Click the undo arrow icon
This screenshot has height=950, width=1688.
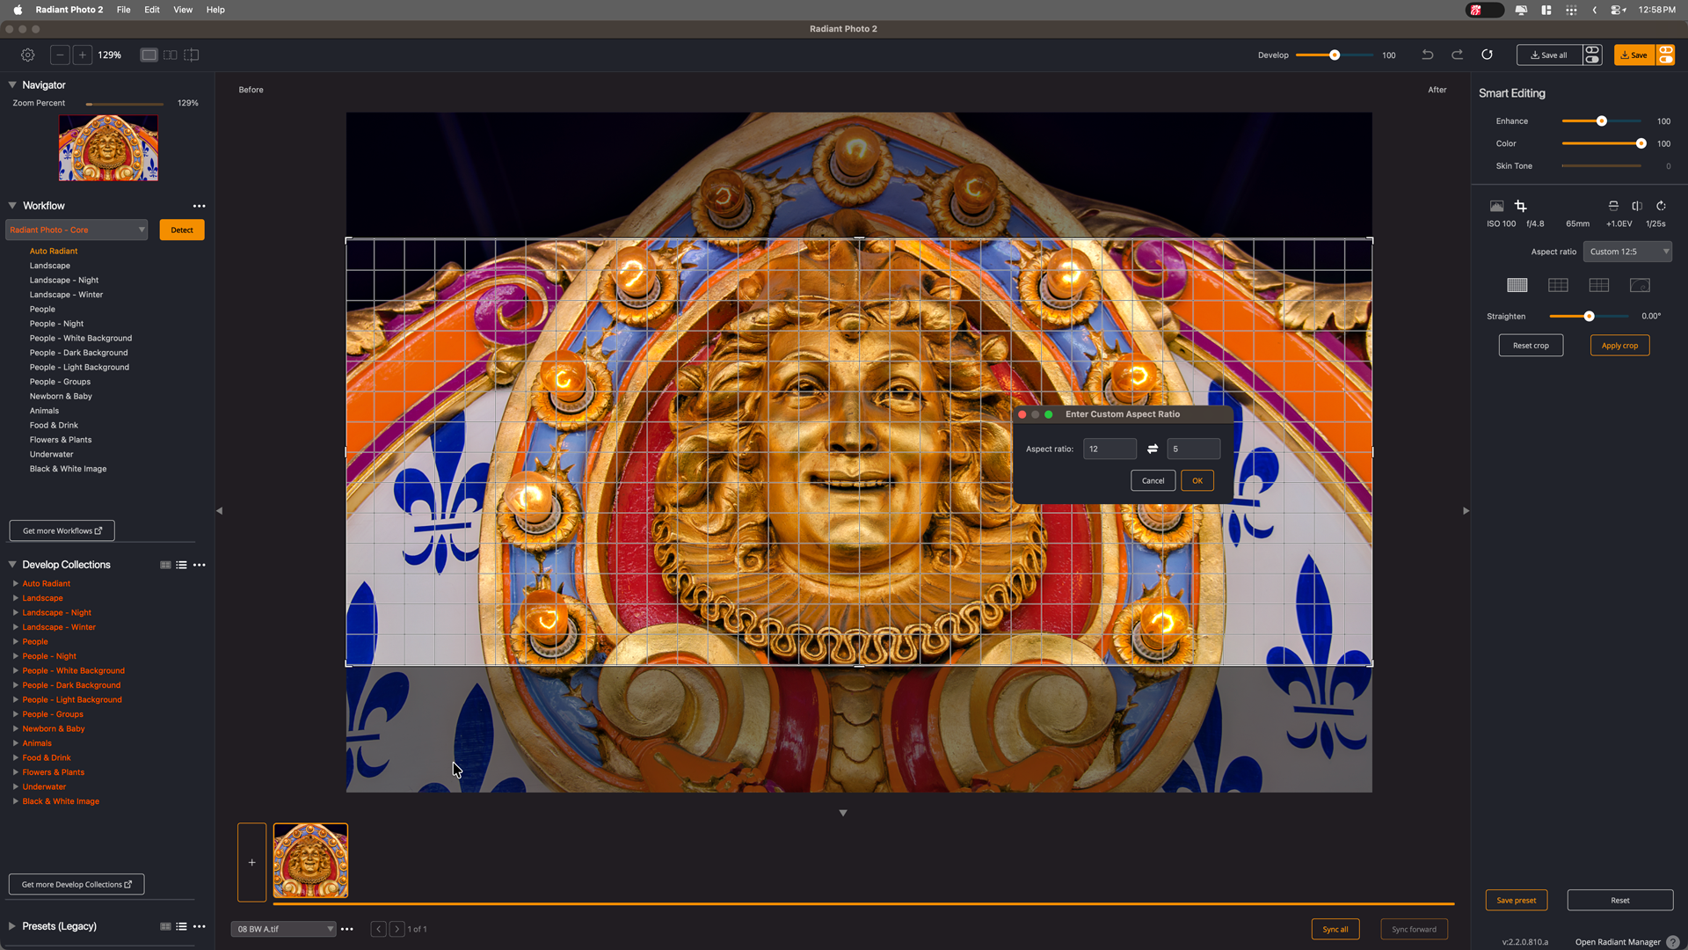click(x=1428, y=55)
